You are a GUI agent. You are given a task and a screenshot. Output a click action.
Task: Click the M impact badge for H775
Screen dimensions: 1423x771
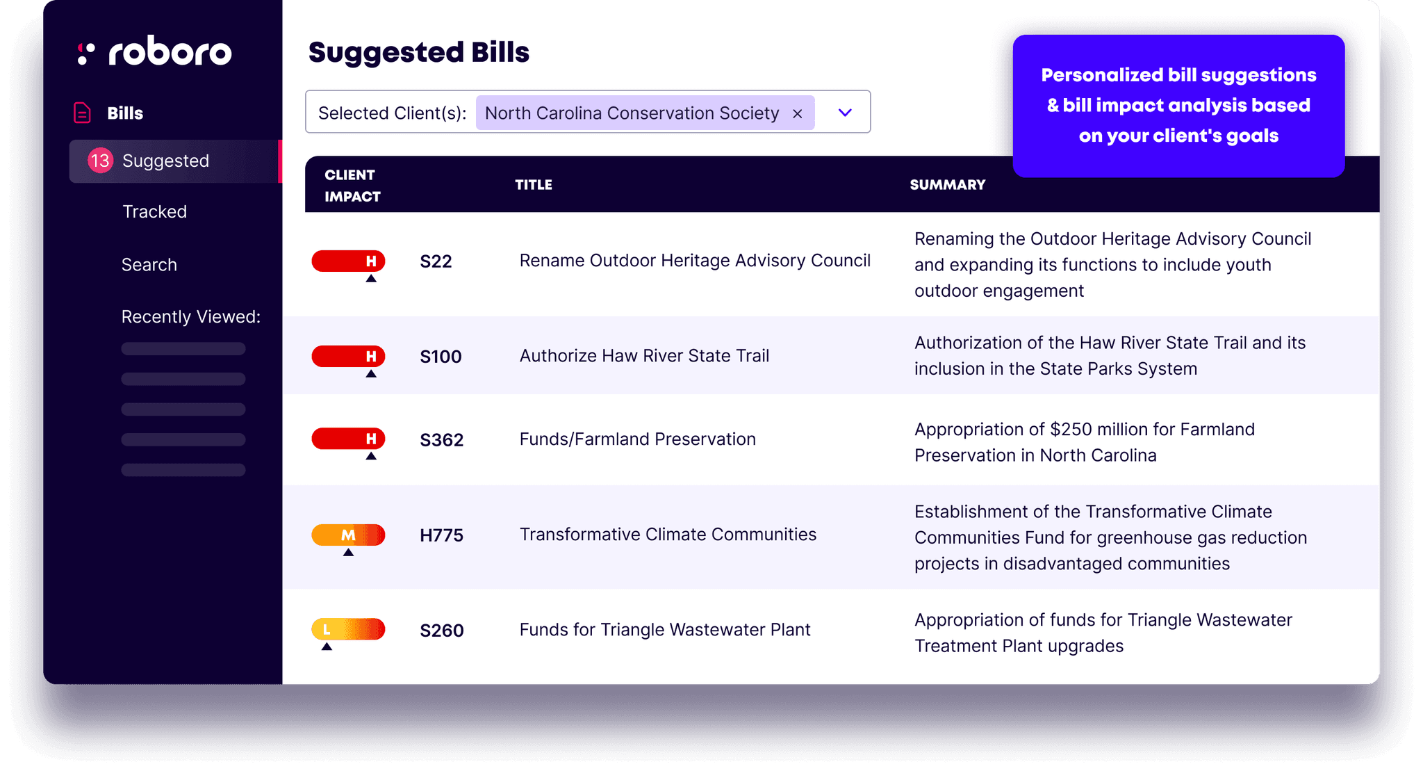348,535
